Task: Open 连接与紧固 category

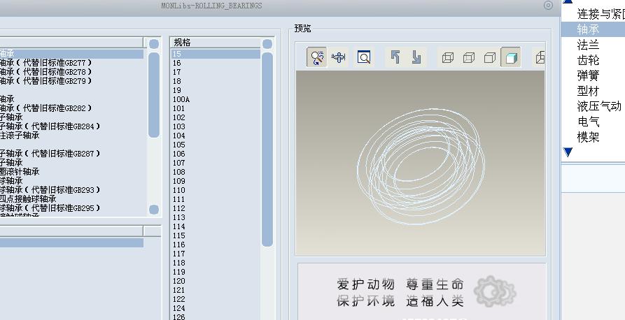Action: 601,14
